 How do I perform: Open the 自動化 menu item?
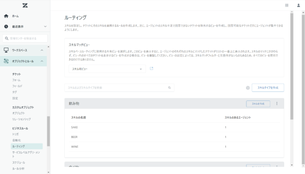click(17, 140)
